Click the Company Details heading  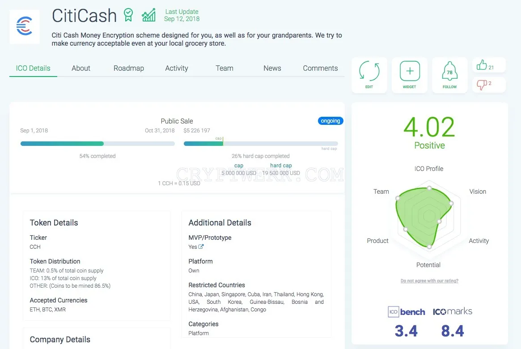point(60,339)
